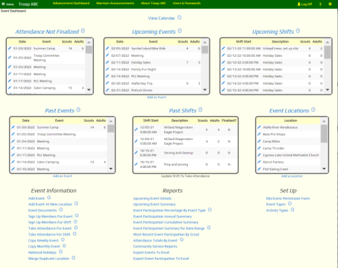Screen dimensions: 338x268
Task: Edit Family Fun Night using pencil icon
Action: pos(107,69)
